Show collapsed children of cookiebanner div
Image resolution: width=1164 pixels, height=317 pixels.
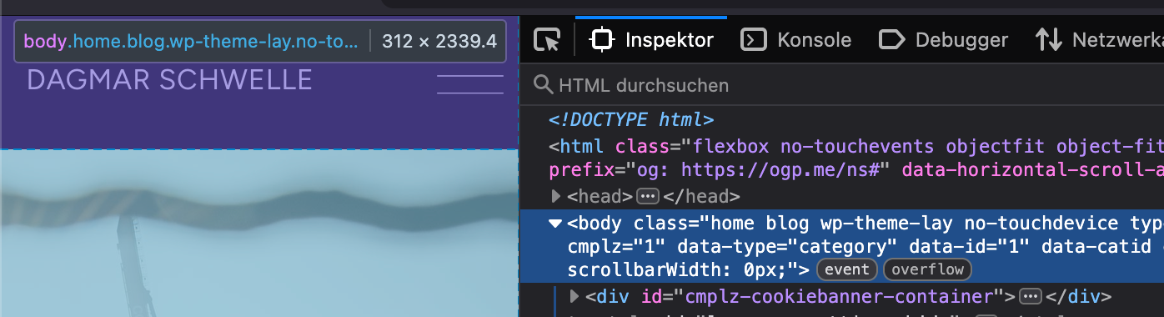(1031, 296)
